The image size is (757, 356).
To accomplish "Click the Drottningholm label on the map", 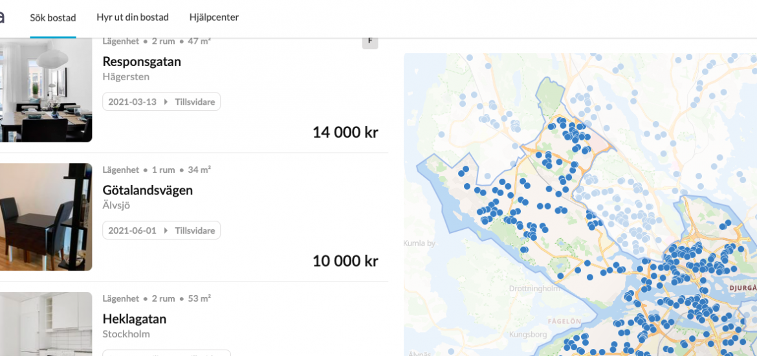I will pyautogui.click(x=535, y=289).
